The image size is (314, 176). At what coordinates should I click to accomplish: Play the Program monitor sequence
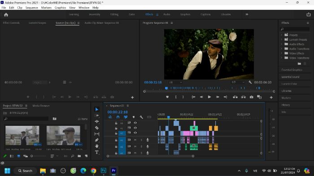pos(209,97)
